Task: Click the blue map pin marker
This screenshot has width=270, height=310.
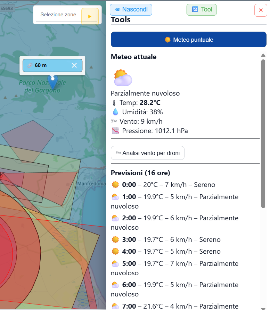Action: click(53, 82)
